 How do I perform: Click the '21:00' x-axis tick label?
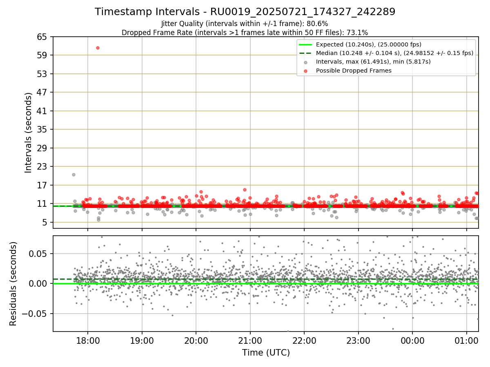tap(250, 340)
